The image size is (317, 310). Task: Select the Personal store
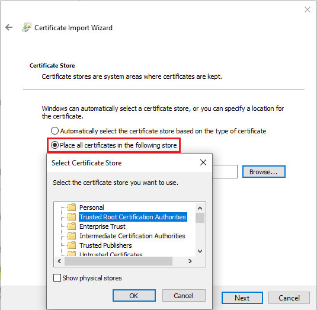point(92,207)
